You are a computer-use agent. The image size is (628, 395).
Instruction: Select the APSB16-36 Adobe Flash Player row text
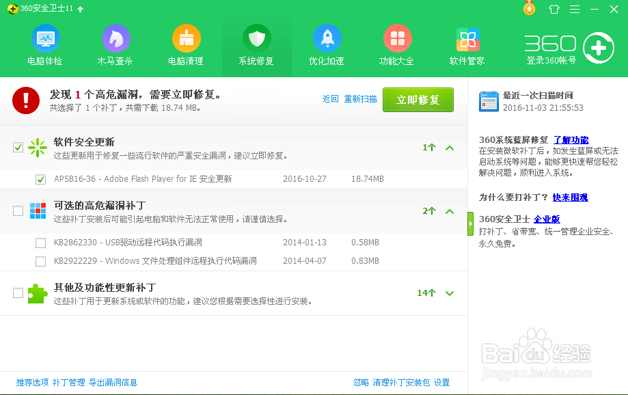tap(143, 178)
